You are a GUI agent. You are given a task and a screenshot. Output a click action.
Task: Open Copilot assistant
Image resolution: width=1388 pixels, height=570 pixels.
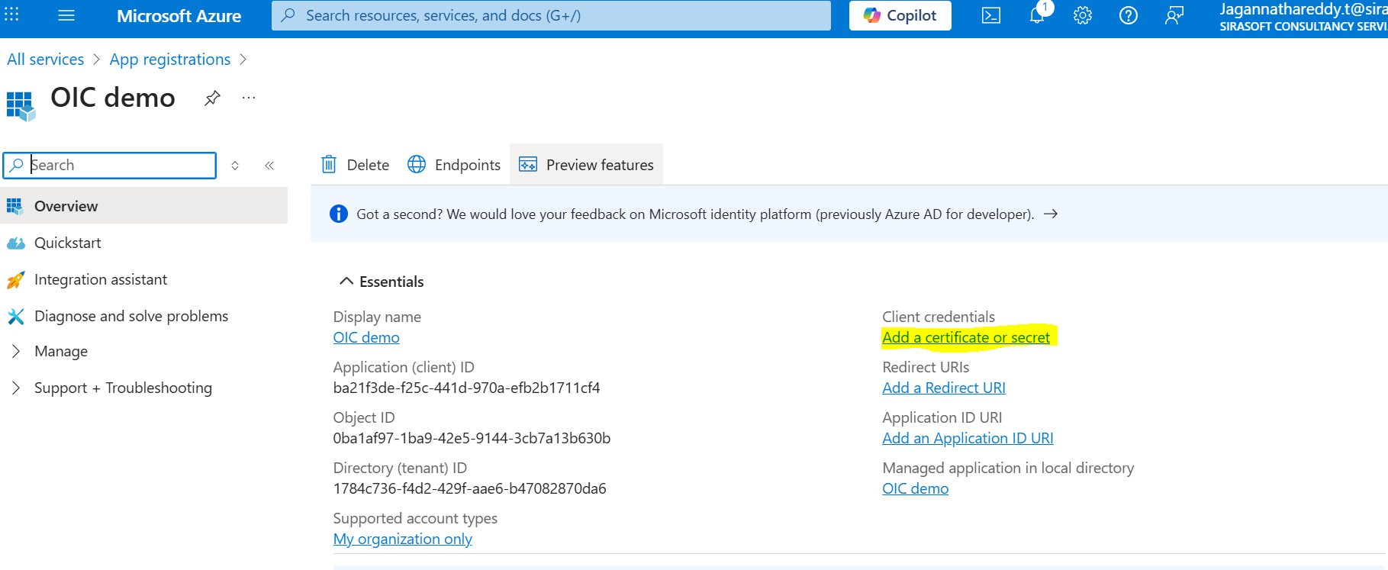[x=900, y=15]
